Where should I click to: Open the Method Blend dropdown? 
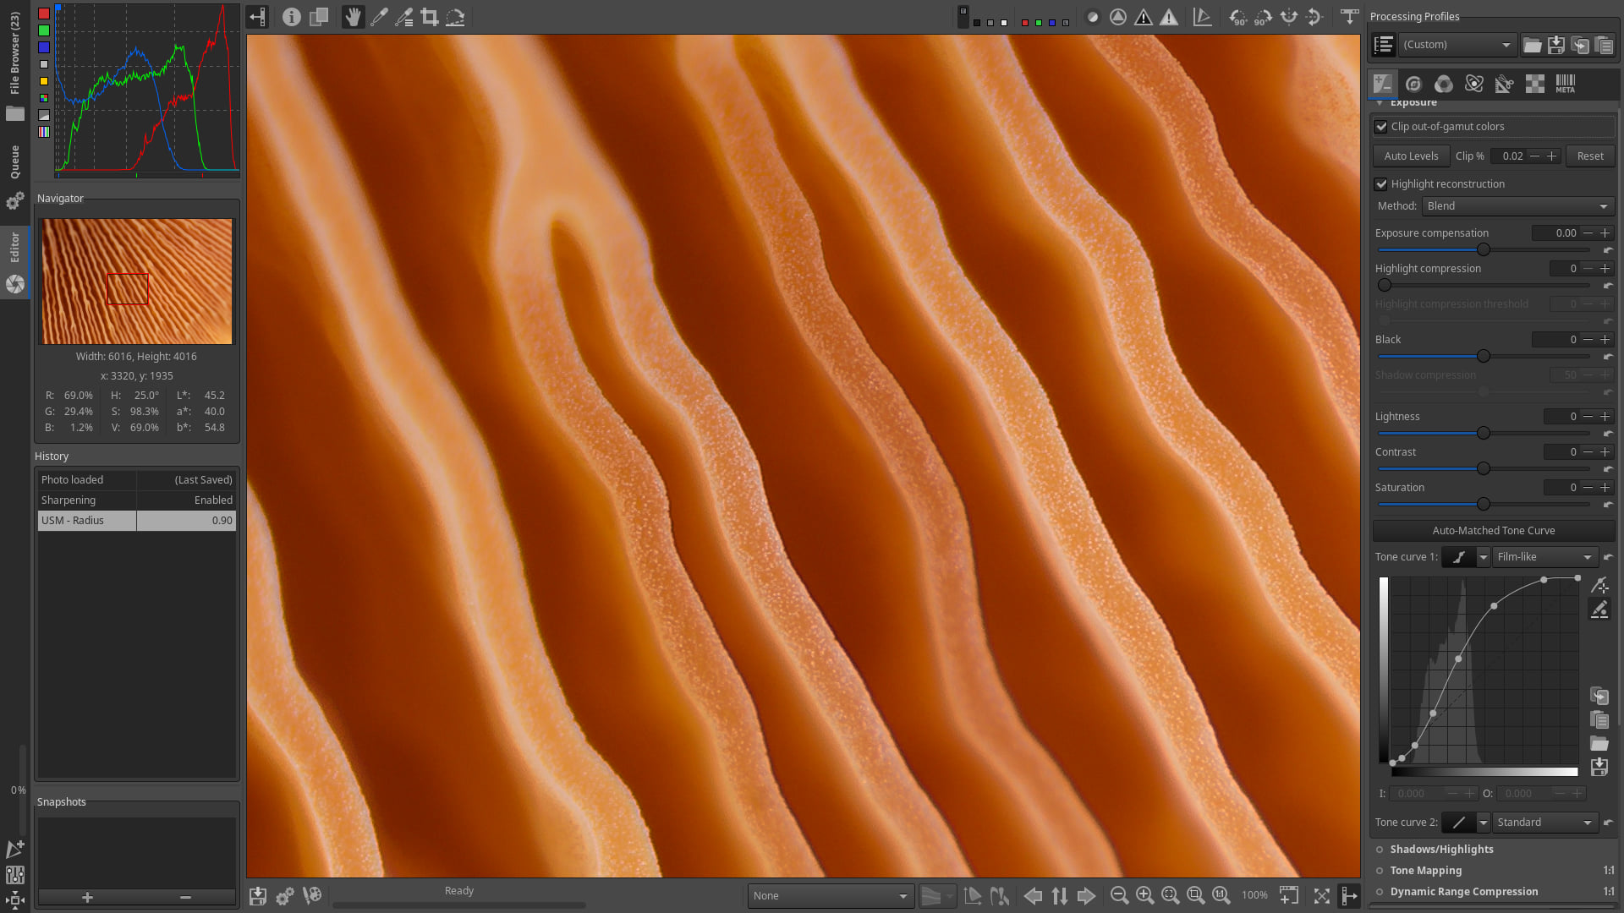click(1517, 206)
